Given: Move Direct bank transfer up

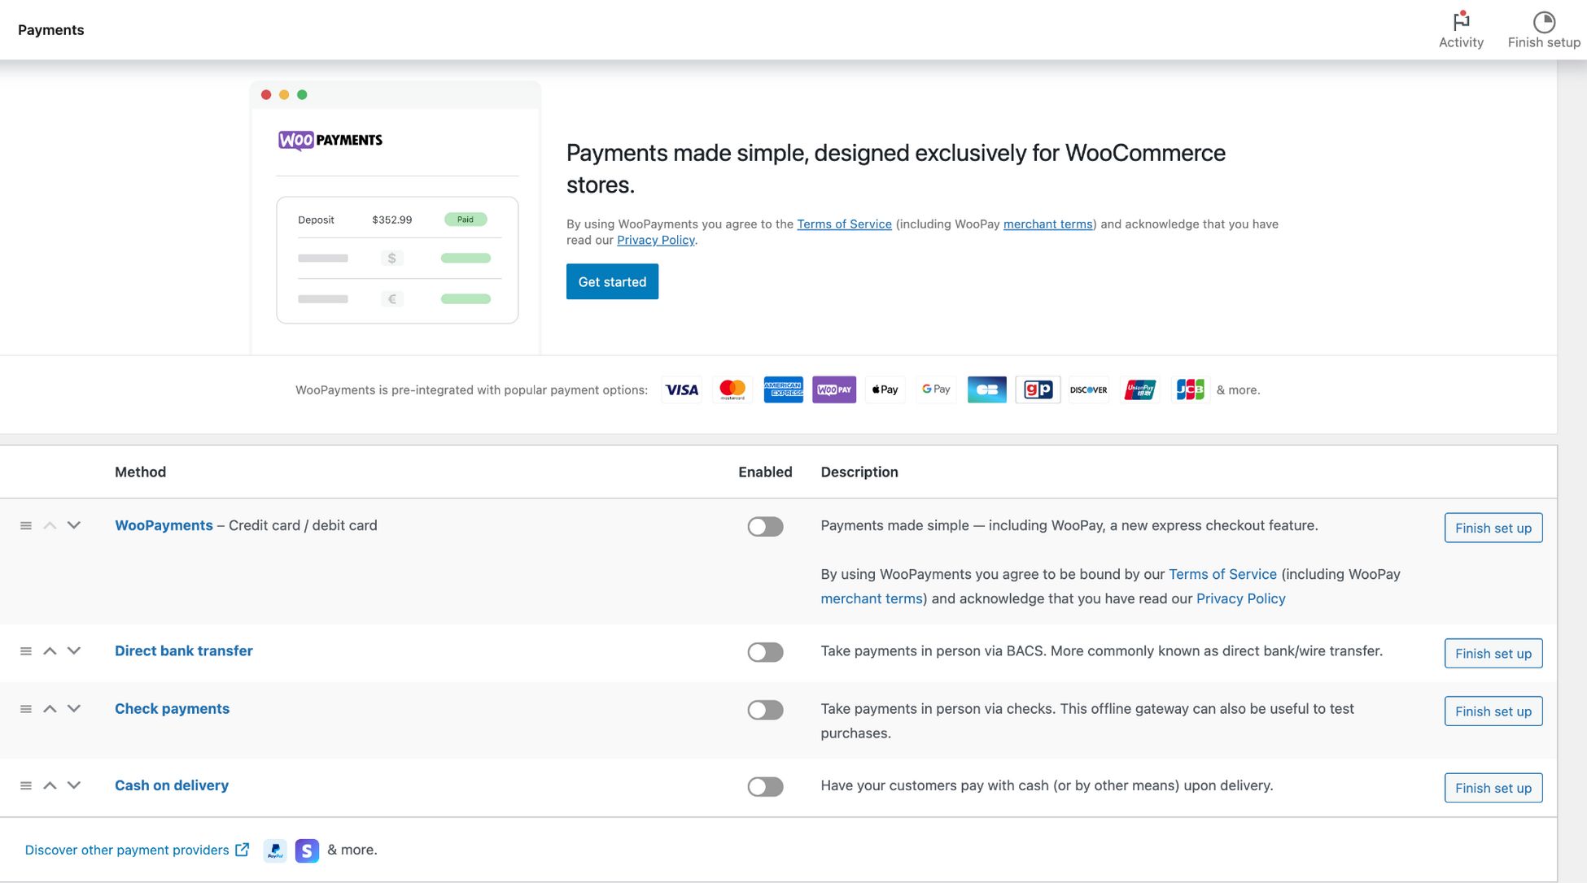Looking at the screenshot, I should coord(50,650).
